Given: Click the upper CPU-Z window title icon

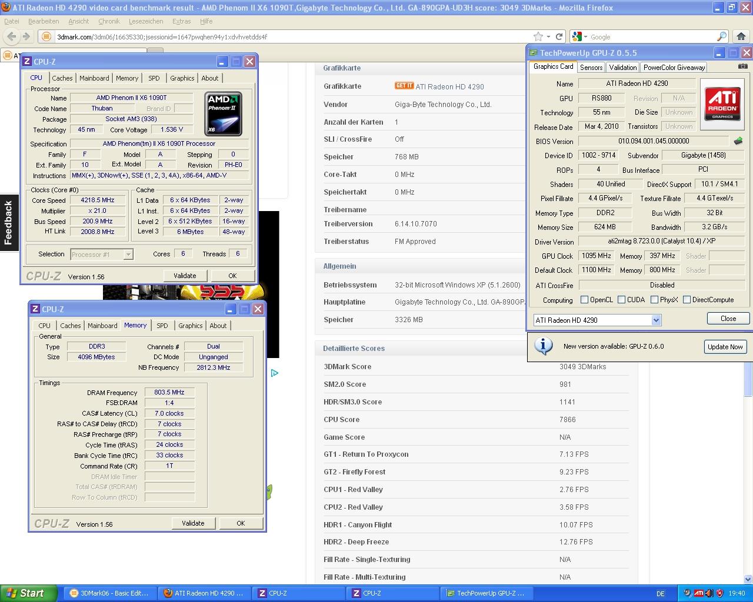Looking at the screenshot, I should [x=27, y=61].
